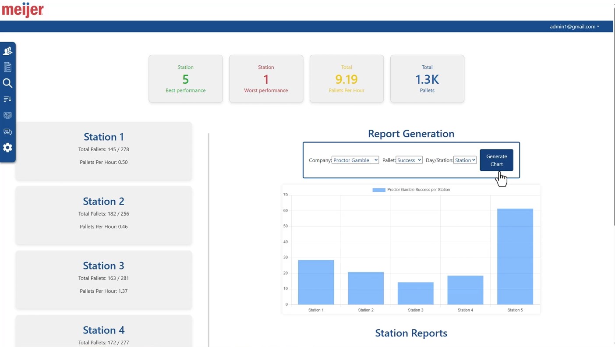Expand the admin1@gmail.com account menu
The width and height of the screenshot is (615, 347).
click(x=574, y=26)
